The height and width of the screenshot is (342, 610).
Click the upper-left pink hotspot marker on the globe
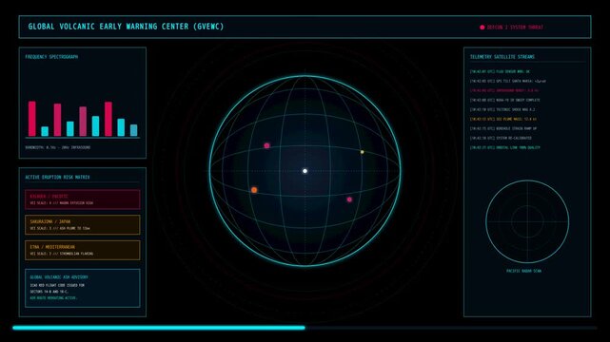click(x=266, y=145)
